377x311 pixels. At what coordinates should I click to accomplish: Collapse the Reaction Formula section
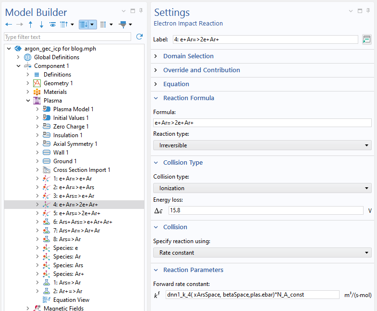(x=188, y=98)
